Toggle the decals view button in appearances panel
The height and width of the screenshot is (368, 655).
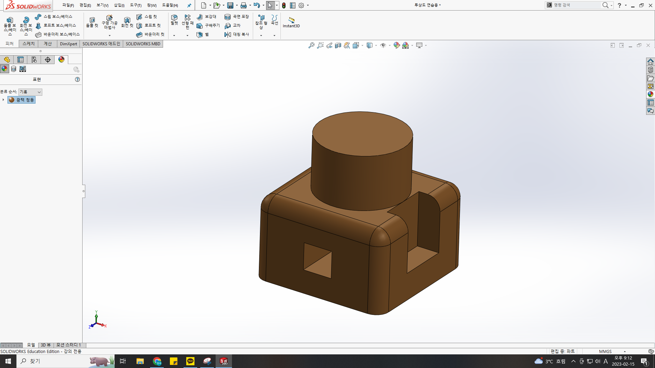[x=14, y=69]
